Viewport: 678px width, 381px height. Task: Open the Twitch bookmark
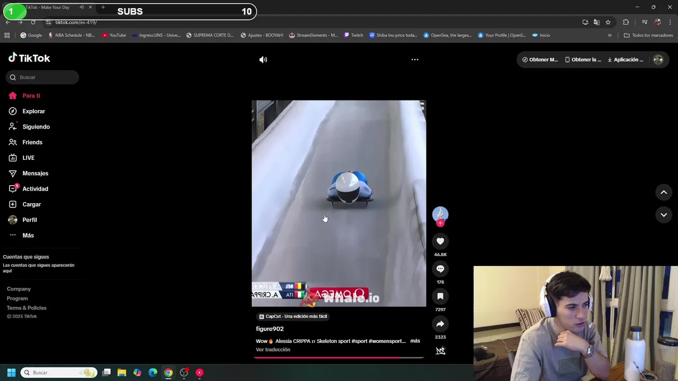tap(353, 35)
